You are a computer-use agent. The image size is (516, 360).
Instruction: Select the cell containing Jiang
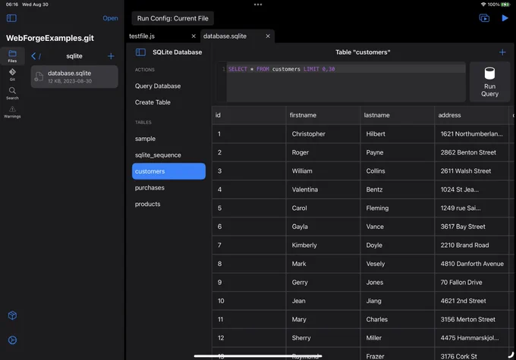(398, 301)
